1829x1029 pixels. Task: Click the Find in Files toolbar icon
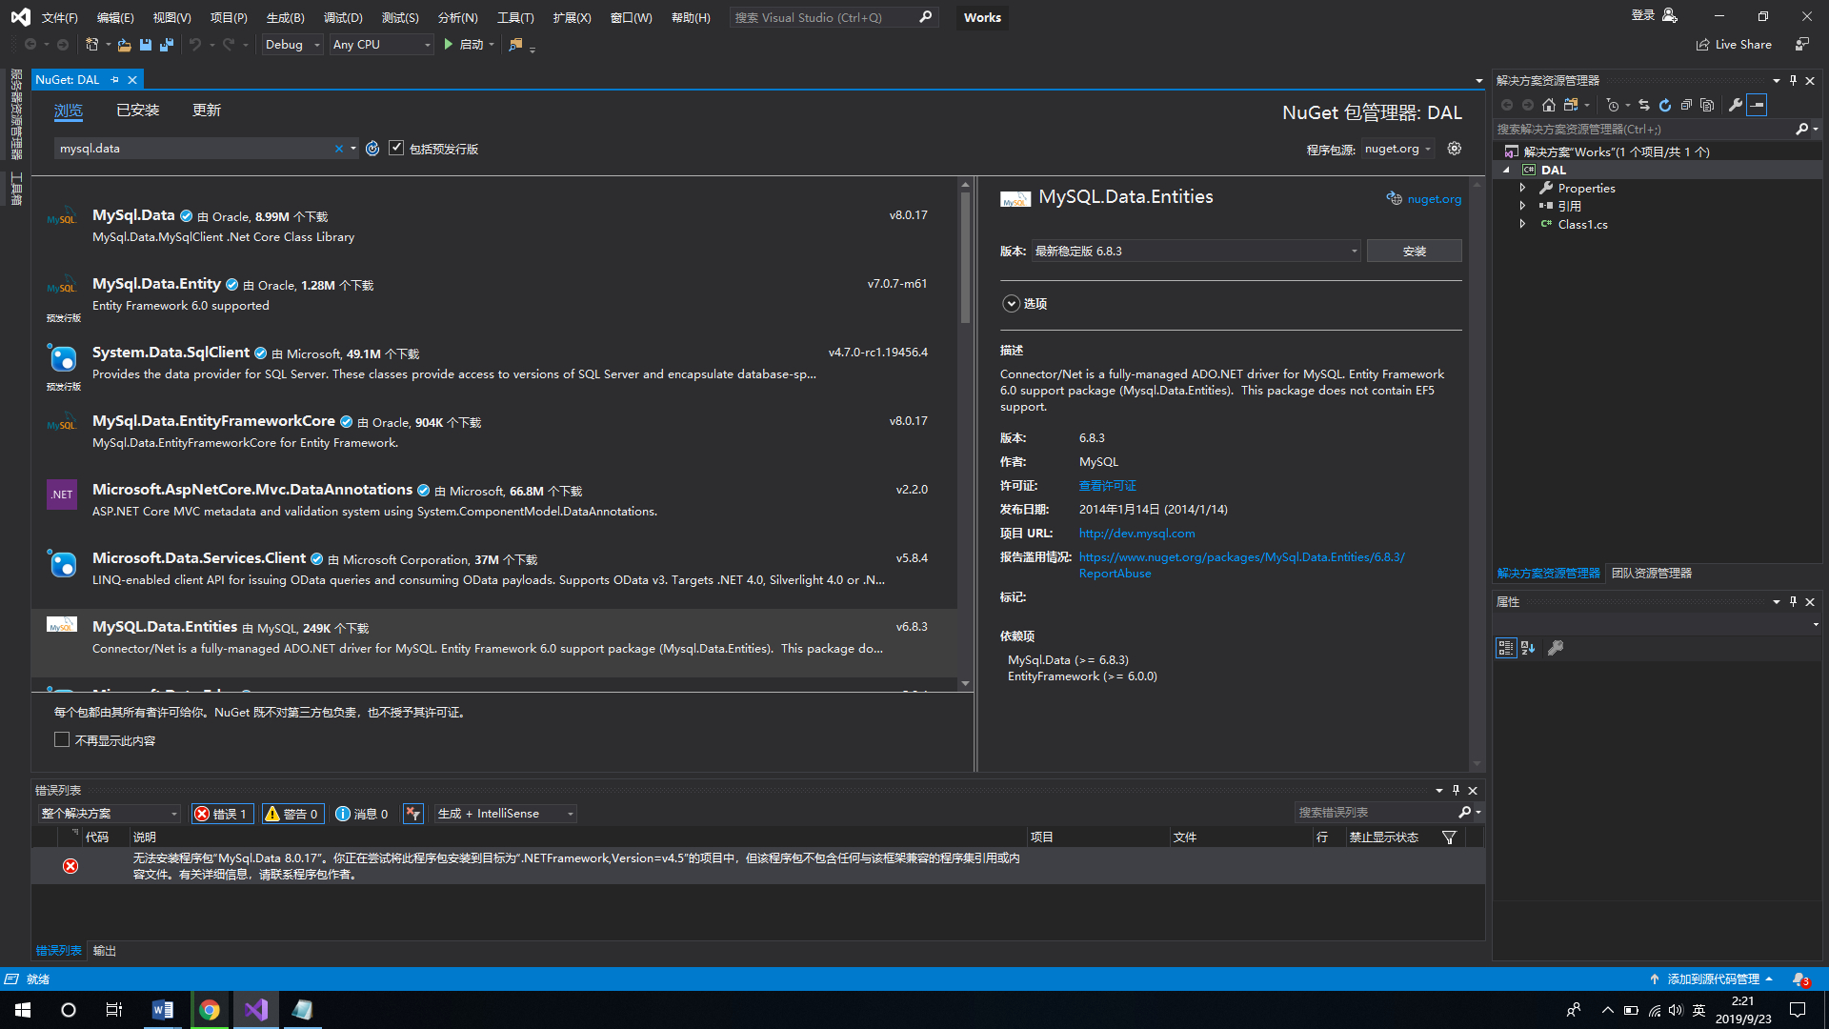click(515, 45)
